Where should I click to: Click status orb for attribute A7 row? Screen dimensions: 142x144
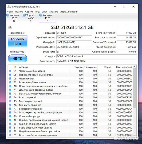tap(10, 109)
